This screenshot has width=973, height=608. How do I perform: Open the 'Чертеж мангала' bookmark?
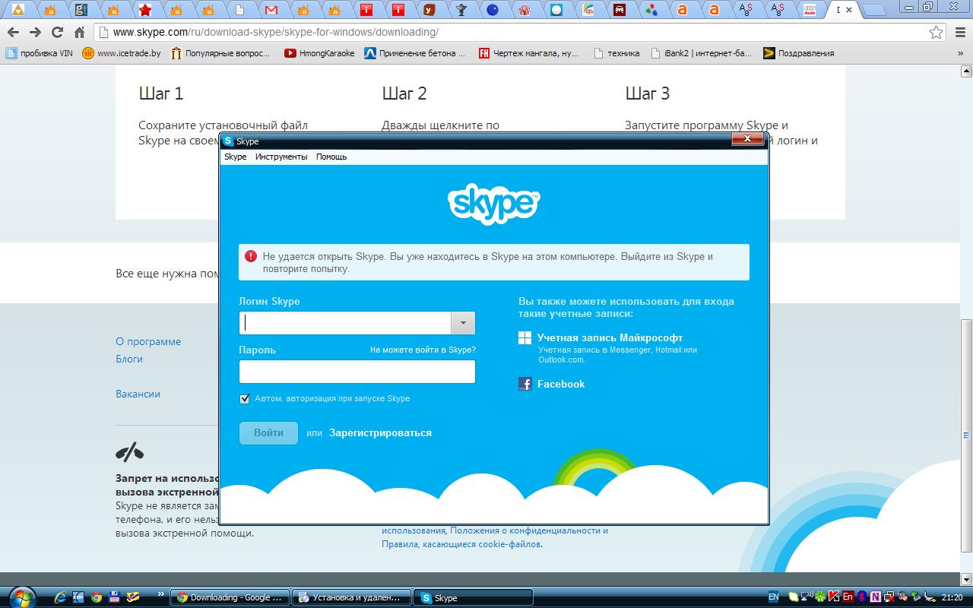pos(528,53)
